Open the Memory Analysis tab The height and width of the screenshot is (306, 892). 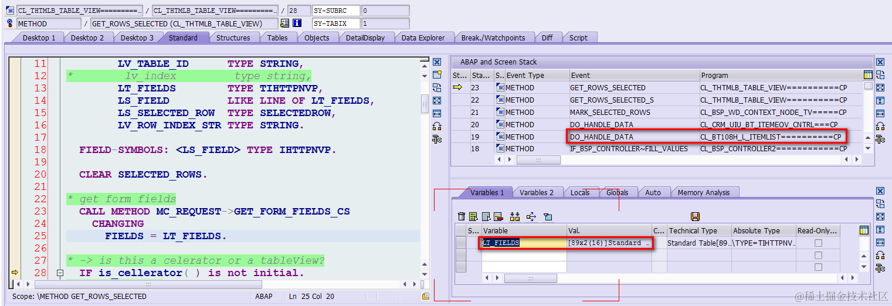704,192
